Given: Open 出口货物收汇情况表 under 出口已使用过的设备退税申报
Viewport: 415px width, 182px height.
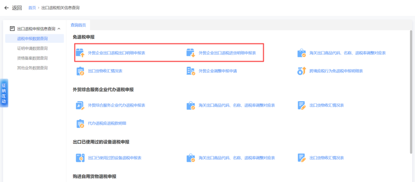Looking at the screenshot, I should (x=326, y=158).
